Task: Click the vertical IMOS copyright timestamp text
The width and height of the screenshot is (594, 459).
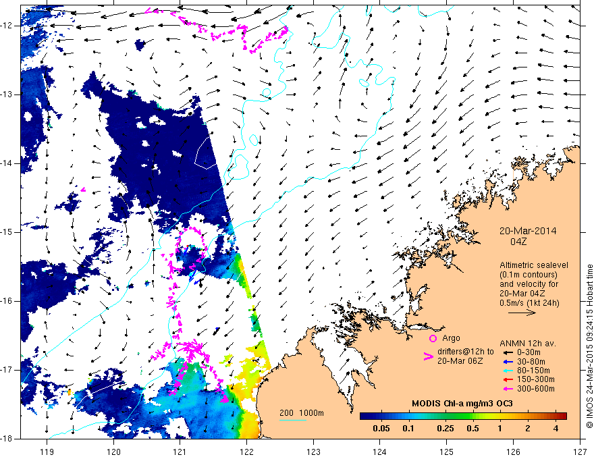Action: coord(589,348)
